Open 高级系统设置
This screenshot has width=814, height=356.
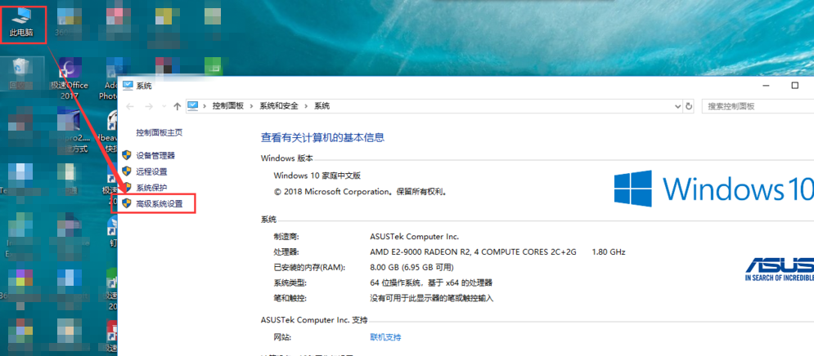(x=160, y=204)
